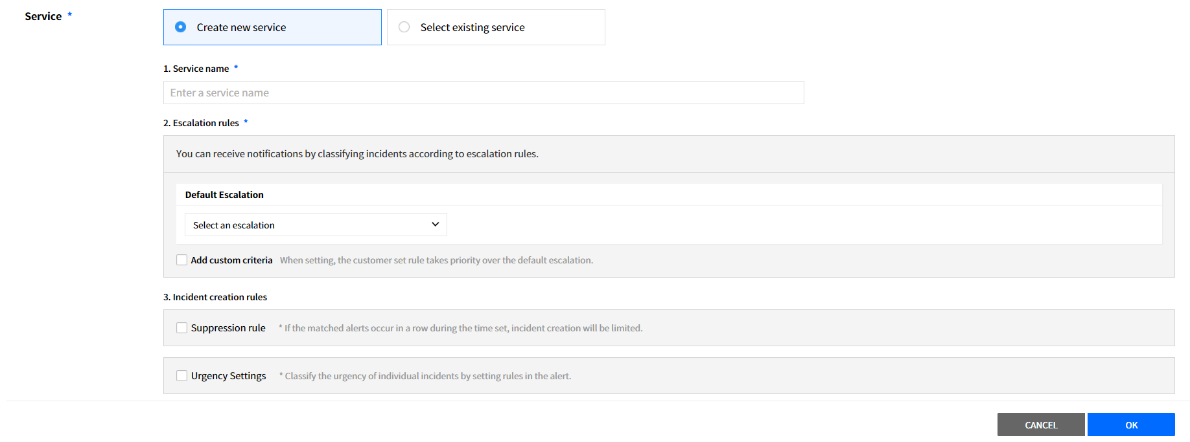The width and height of the screenshot is (1190, 442).
Task: Focus the Enter a service name field
Action: (x=483, y=93)
